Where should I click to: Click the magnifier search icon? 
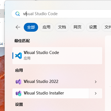pos(17,14)
